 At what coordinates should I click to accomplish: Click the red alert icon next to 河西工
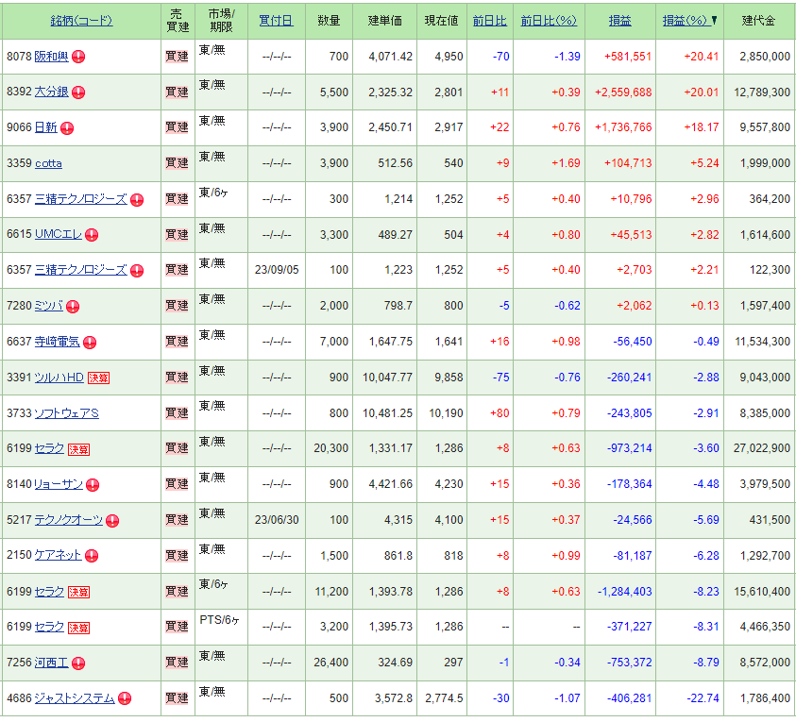78,663
